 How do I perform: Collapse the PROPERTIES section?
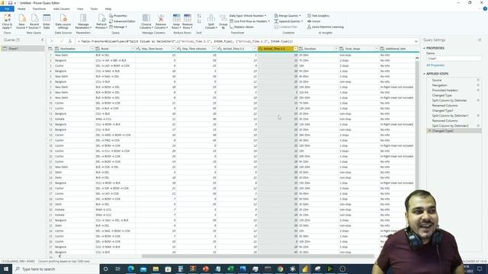pyautogui.click(x=424, y=48)
